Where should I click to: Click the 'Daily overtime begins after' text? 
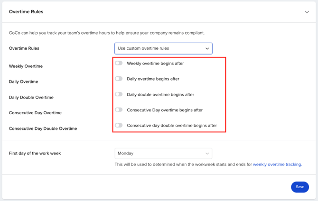(153, 79)
